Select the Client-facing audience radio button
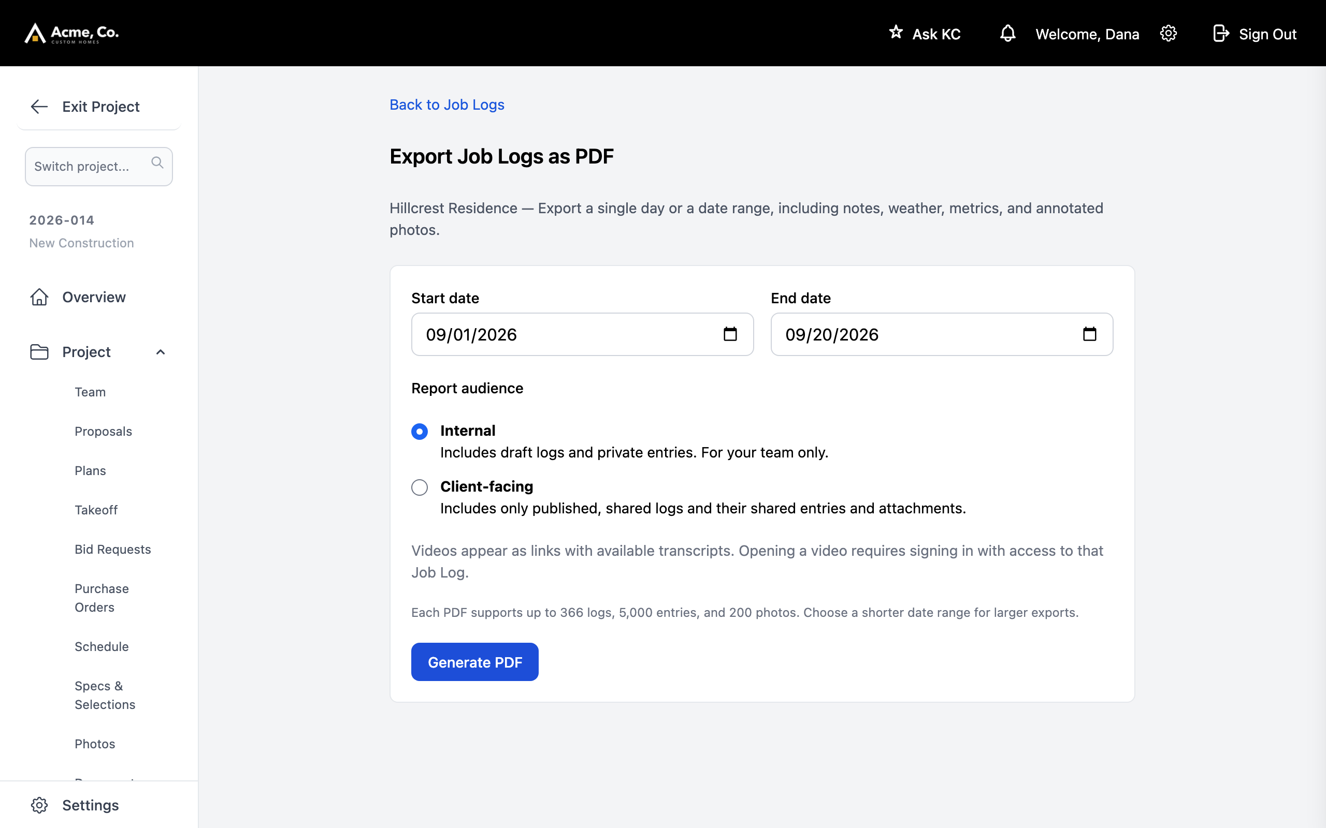 tap(420, 487)
